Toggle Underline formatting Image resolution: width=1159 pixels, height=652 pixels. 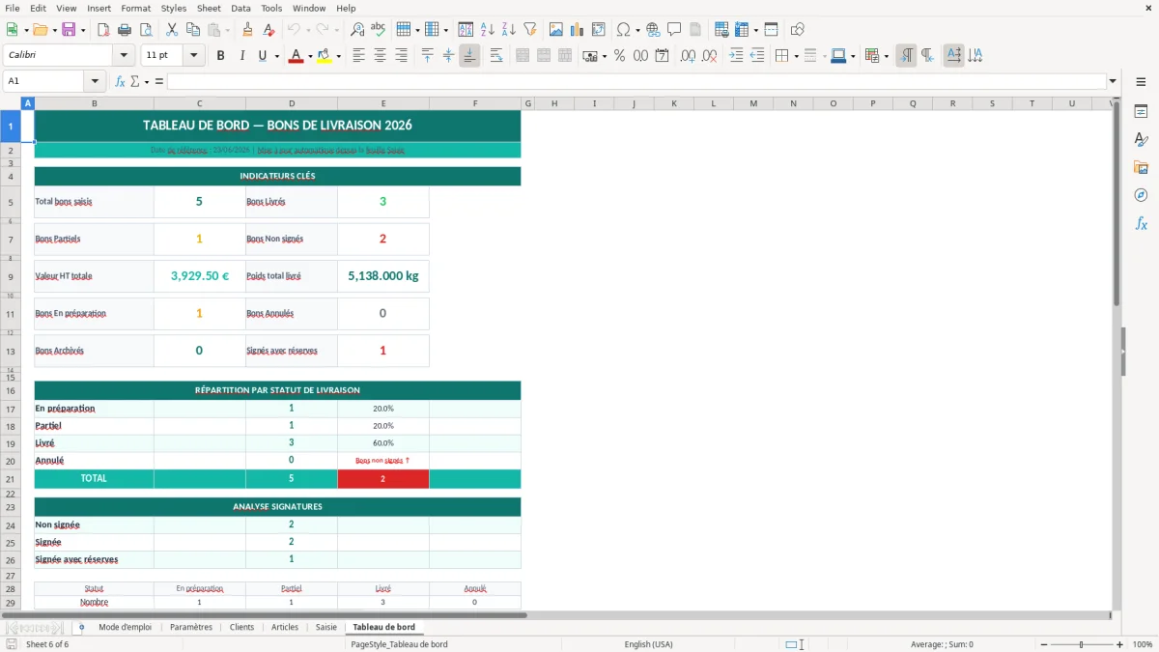[x=262, y=56]
